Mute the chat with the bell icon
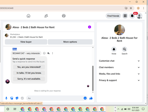Image resolution: width=148 pixels, height=112 pixels. tap(114, 49)
